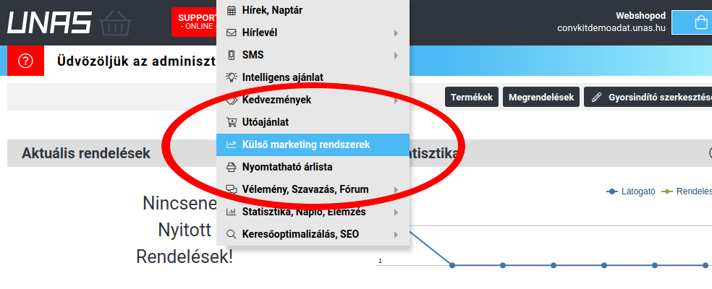712x289 pixels.
Task: Click the UNAS logo
Action: click(49, 22)
